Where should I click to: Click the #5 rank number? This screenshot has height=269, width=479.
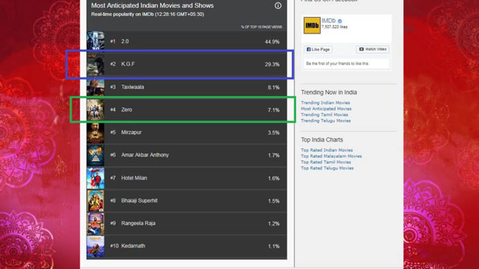113,133
